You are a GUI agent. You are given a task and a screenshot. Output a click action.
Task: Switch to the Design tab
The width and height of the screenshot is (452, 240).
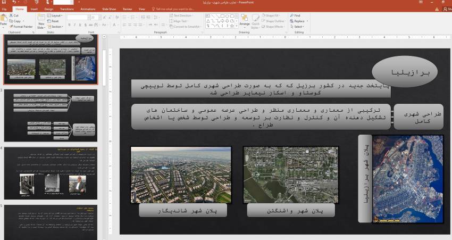point(48,9)
